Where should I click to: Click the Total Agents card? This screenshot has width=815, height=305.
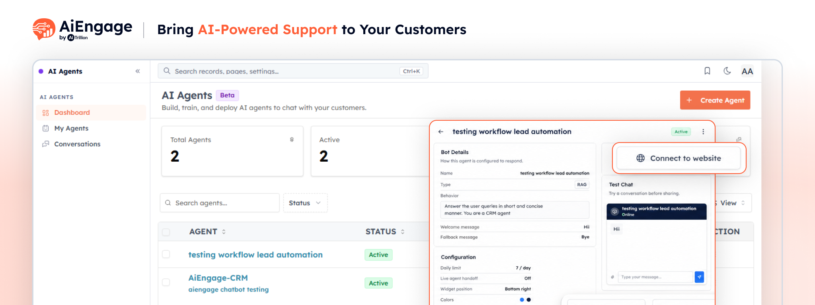point(232,151)
